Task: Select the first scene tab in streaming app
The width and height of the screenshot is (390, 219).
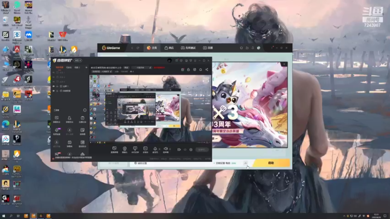Action: [59, 67]
